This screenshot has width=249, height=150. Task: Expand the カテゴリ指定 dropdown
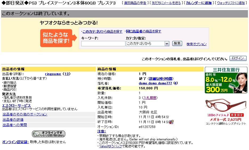point(148,44)
